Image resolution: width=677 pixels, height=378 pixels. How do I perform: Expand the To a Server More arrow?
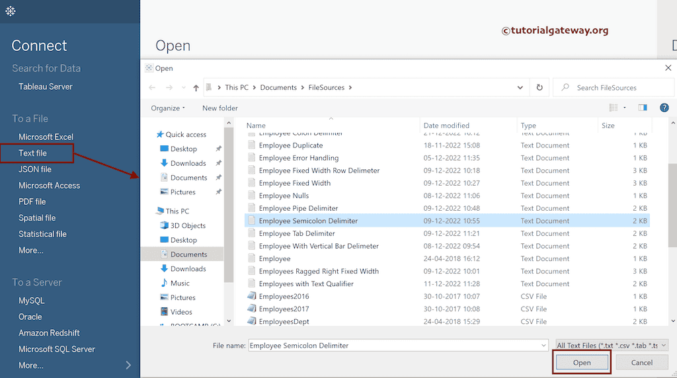click(x=128, y=365)
